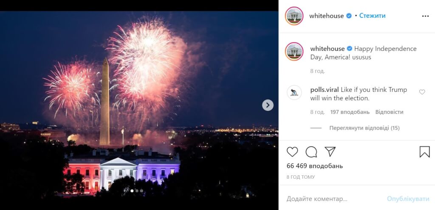
Task: Open polls.viral username link
Action: pyautogui.click(x=324, y=90)
